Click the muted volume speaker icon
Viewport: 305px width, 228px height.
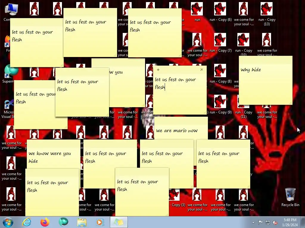pyautogui.click(x=275, y=222)
